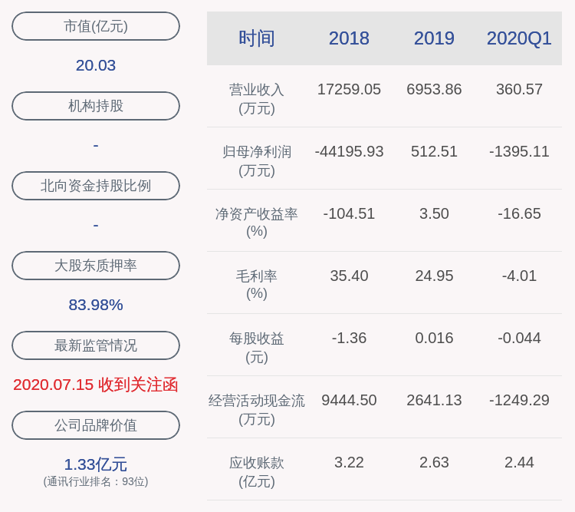The image size is (575, 512).
Task: Click the 通讯行业排名：93位 ranking text
Action: coord(96,481)
